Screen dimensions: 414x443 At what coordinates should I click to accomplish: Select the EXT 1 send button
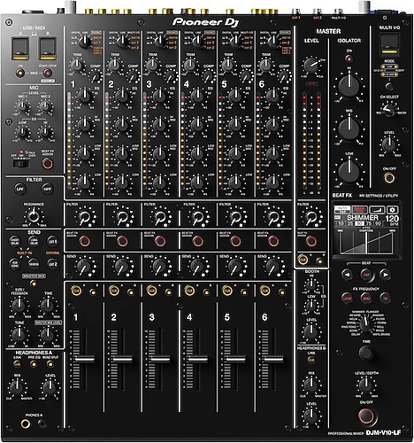52,241
